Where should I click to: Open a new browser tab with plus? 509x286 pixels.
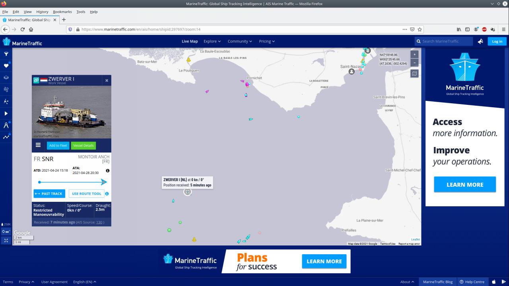tap(64, 20)
